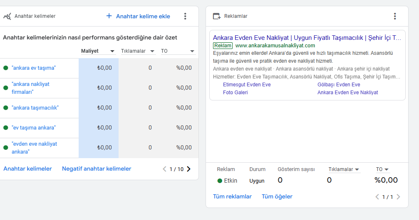419x220 pixels.
Task: Click green status dot for "ev taşıma ankara"
Action: [5, 128]
